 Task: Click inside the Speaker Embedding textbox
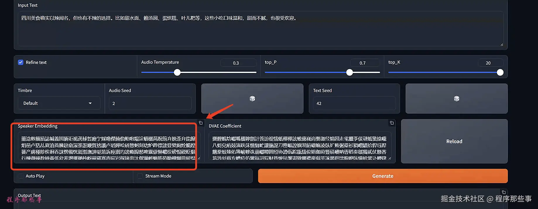coord(109,146)
